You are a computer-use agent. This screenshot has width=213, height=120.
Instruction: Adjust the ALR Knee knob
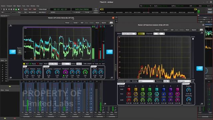tap(39, 72)
